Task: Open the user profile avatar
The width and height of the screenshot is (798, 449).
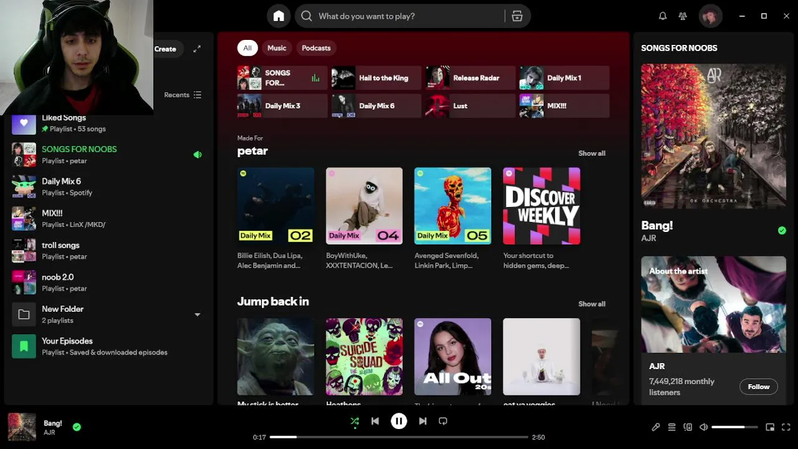Action: 710,16
